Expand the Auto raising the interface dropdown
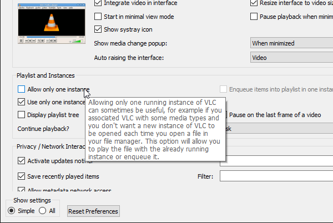Viewport: 333px width, 223px height. tap(290, 57)
